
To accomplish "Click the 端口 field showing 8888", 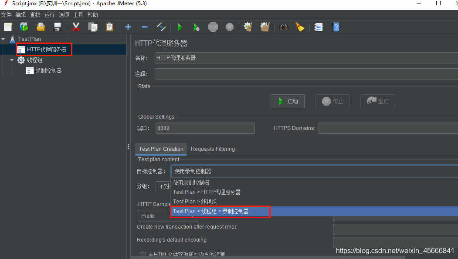I will point(205,128).
